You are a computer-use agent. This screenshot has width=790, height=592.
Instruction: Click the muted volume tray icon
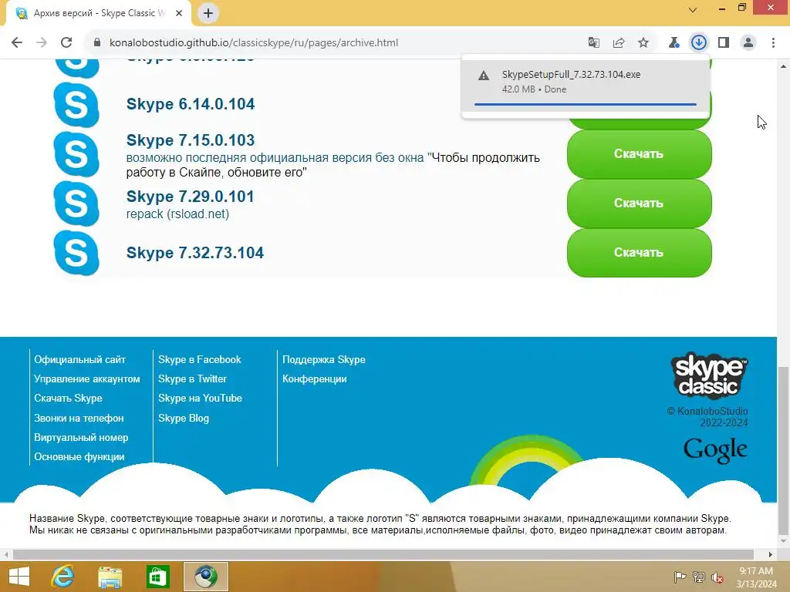click(x=717, y=577)
